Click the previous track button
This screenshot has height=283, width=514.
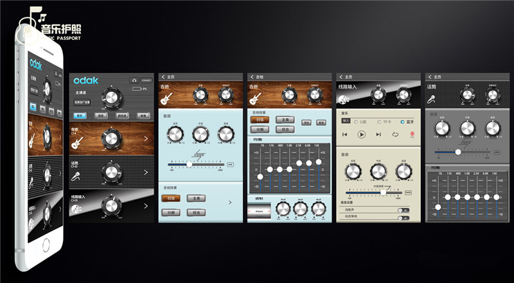(x=344, y=134)
